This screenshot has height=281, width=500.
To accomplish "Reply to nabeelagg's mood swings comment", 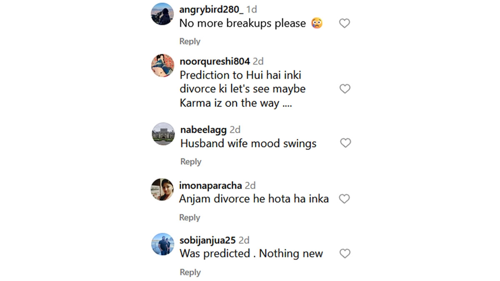I will 190,162.
